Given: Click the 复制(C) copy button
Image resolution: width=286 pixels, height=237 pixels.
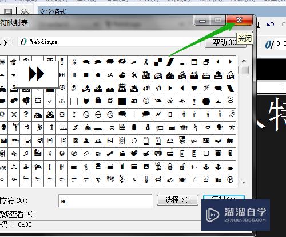Looking at the screenshot, I should click(224, 198).
